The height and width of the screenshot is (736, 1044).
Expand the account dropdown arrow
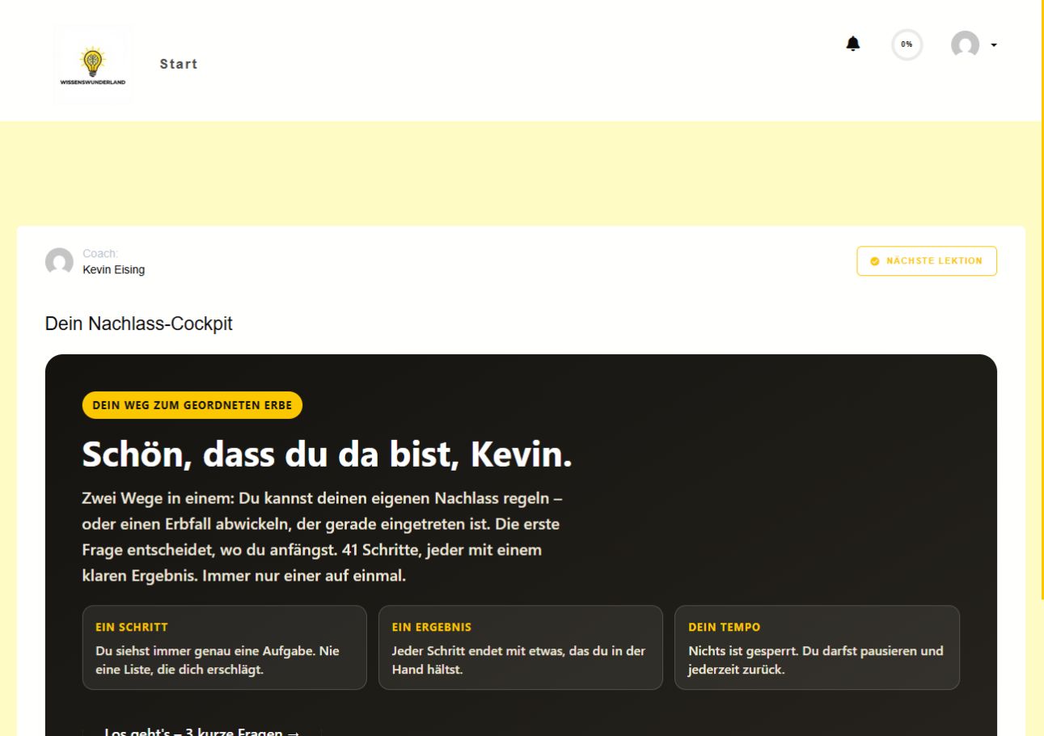[x=994, y=45]
